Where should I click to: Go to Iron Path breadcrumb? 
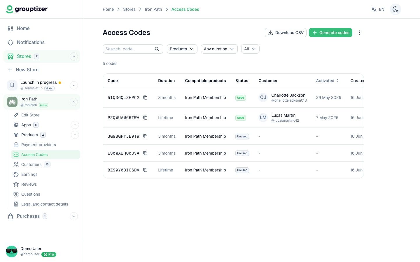pyautogui.click(x=153, y=9)
